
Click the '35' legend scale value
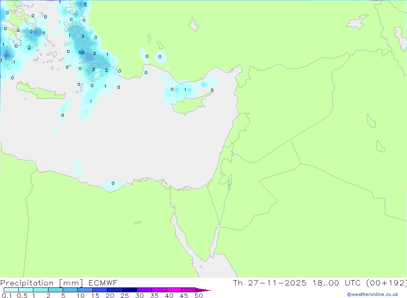click(x=154, y=296)
